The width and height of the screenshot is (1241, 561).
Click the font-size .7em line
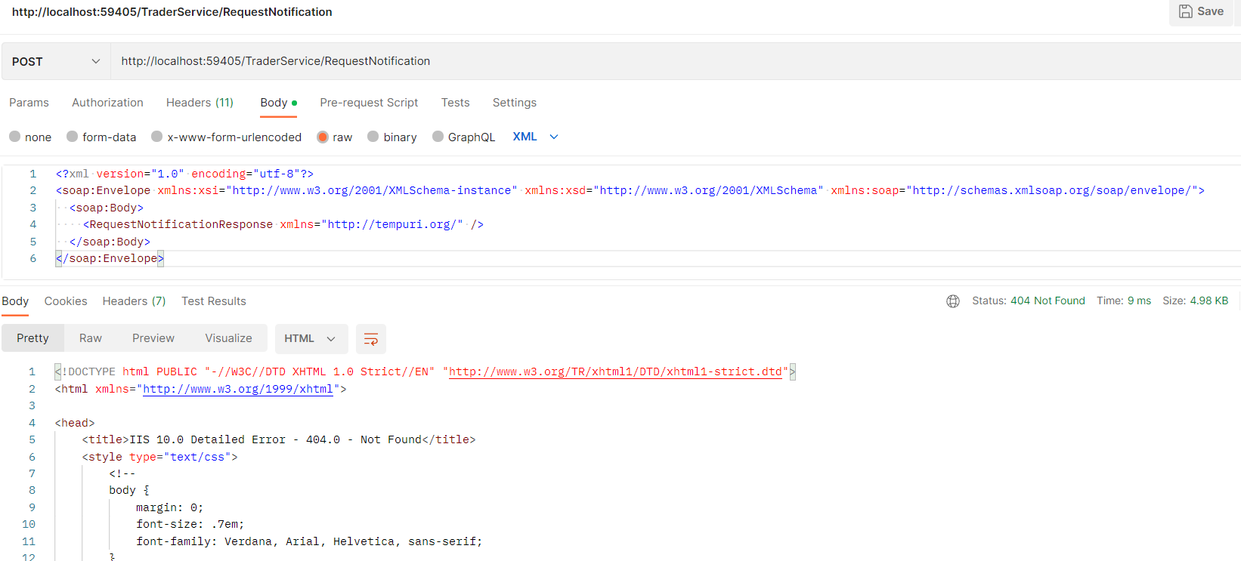(x=190, y=524)
